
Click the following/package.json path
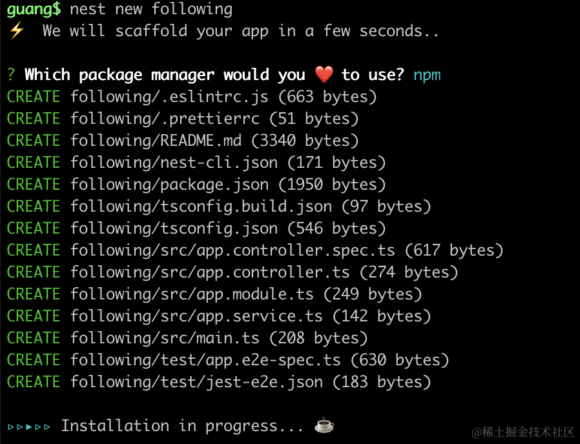point(169,185)
